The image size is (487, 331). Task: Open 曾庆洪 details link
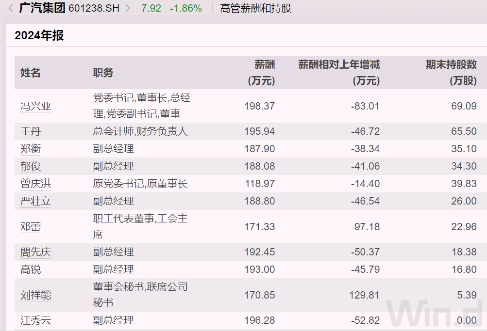35,184
